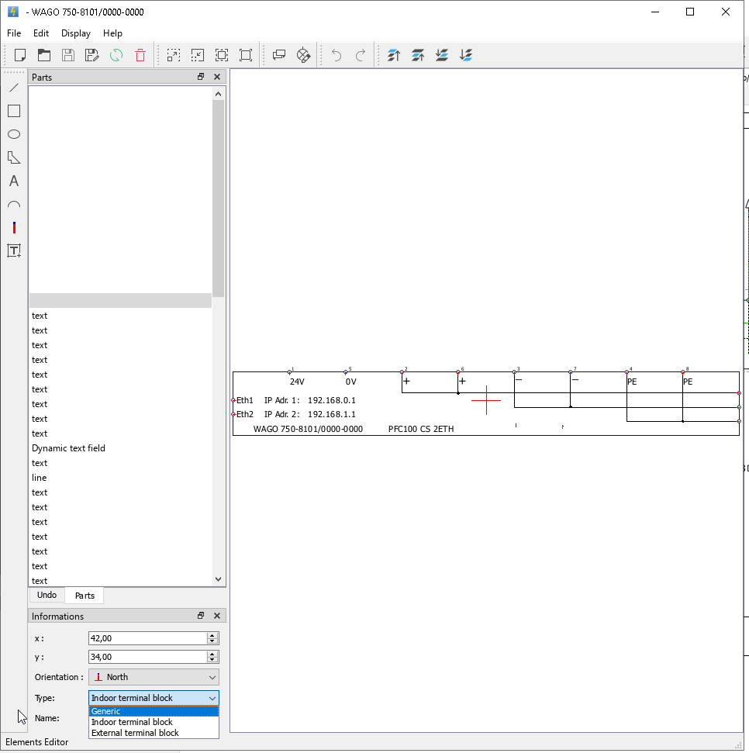Activate the text tool with letter A
The width and height of the screenshot is (749, 753).
(14, 181)
